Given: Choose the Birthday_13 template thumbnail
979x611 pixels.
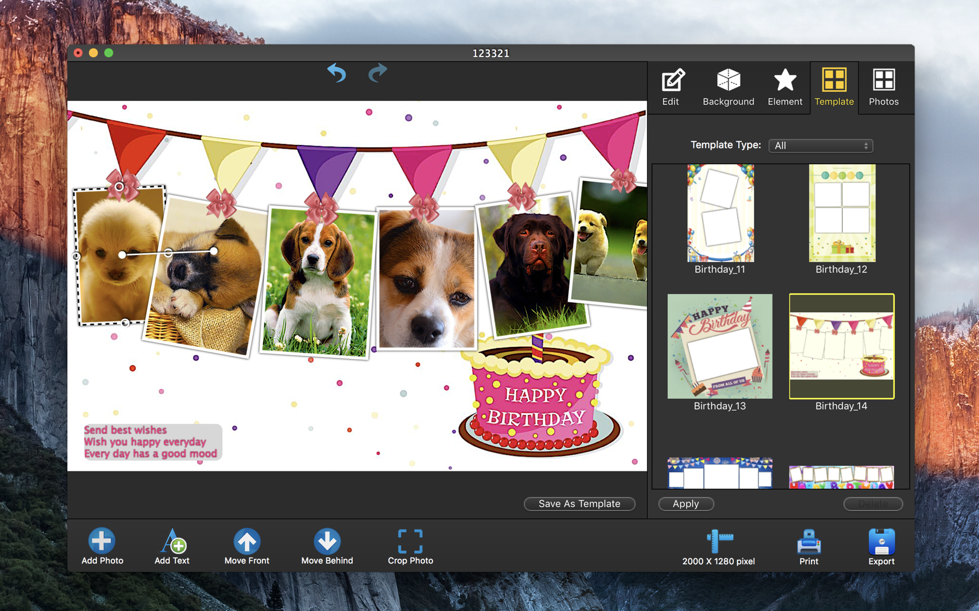Looking at the screenshot, I should (x=720, y=346).
